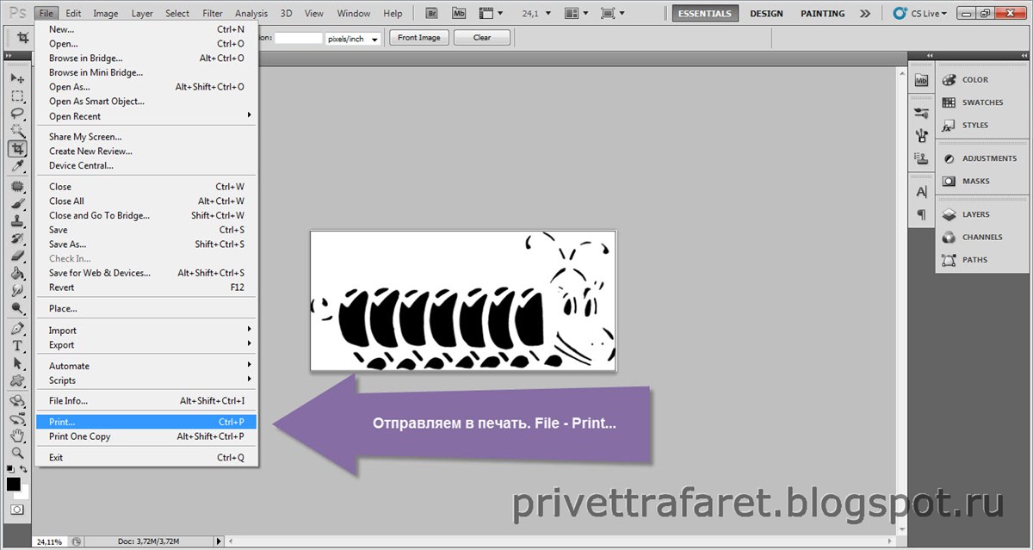The height and width of the screenshot is (550, 1033).
Task: Select the Move tool
Action: (x=16, y=78)
